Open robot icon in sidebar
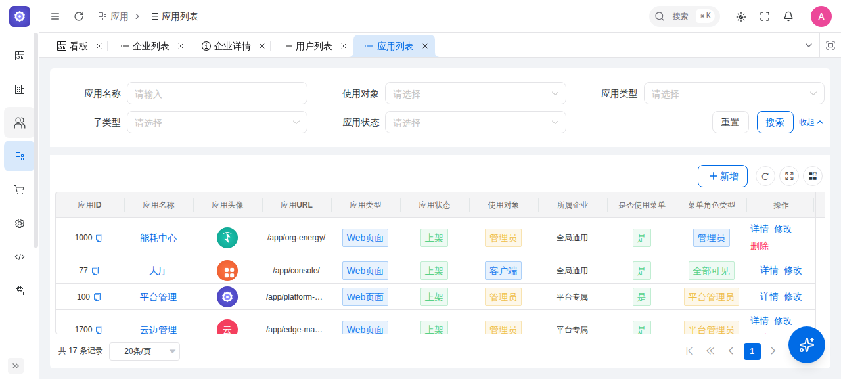841x379 pixels. (x=20, y=290)
